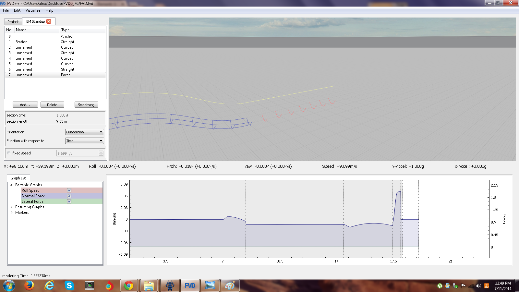Close the BM Standup tab
The width and height of the screenshot is (519, 292).
(49, 21)
